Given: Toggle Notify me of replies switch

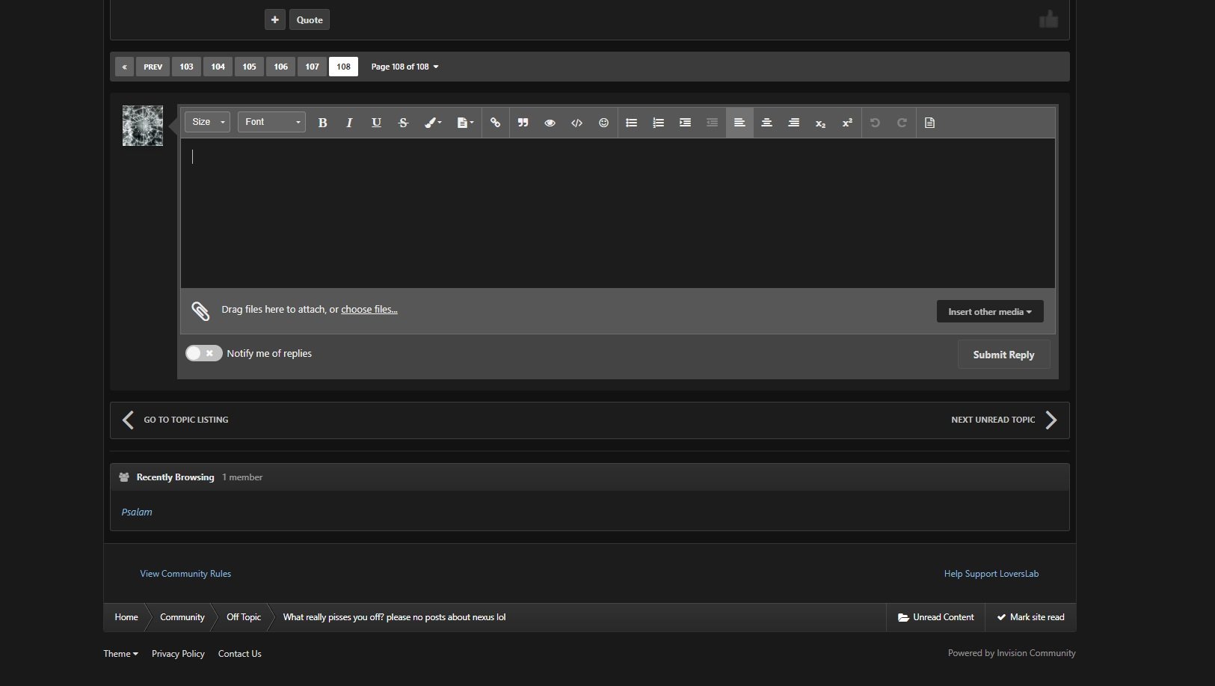Looking at the screenshot, I should click(x=203, y=353).
